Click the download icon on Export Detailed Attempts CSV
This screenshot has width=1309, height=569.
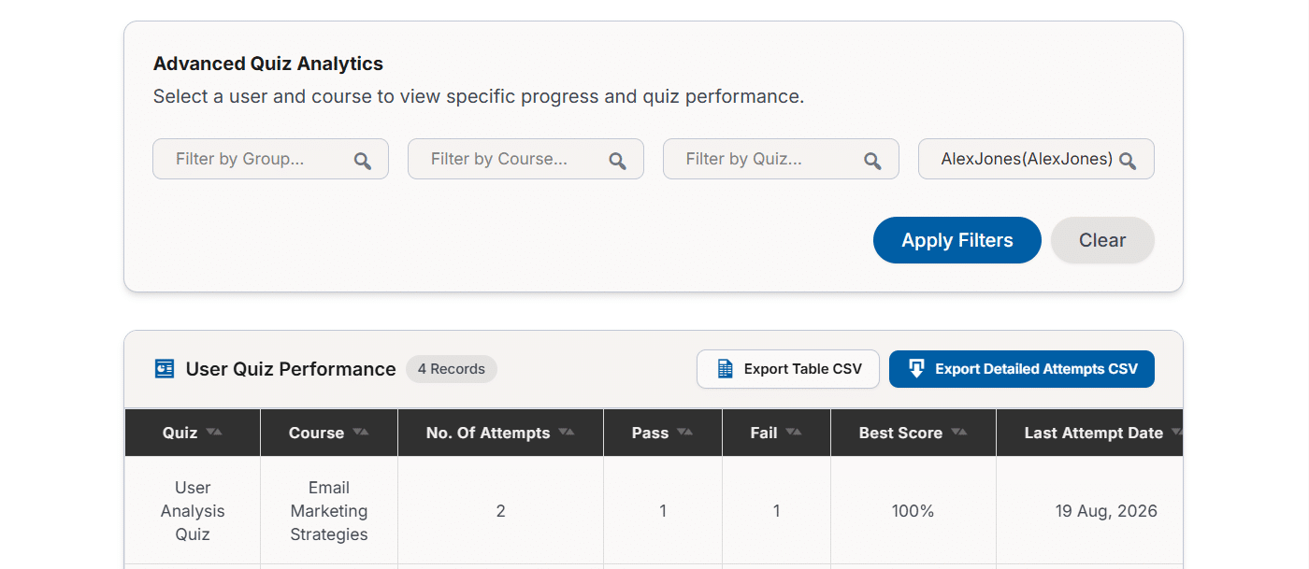916,369
